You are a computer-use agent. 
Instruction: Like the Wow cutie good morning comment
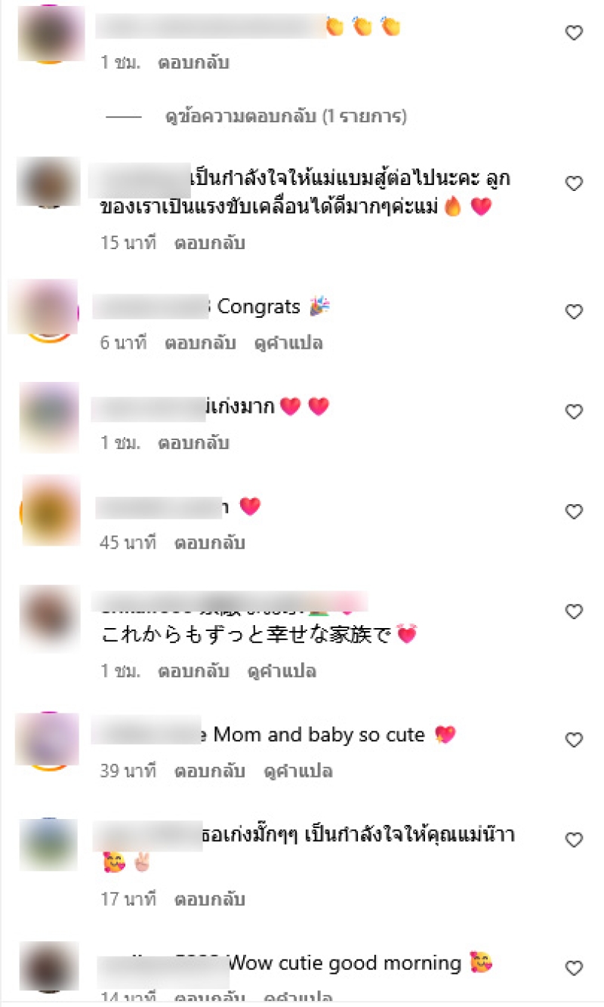coord(575,968)
